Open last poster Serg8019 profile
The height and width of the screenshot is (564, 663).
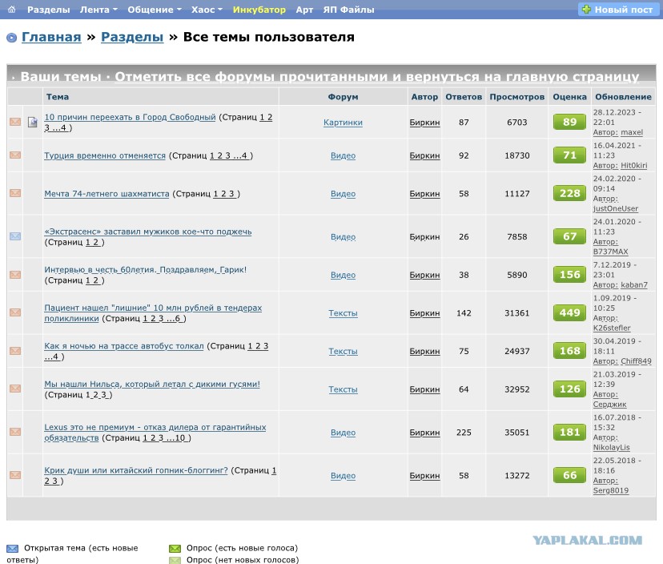point(611,490)
